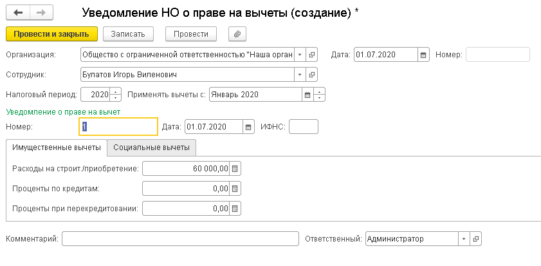Expand the Organization dropdown list
This screenshot has height=266, width=541.
pyautogui.click(x=300, y=55)
